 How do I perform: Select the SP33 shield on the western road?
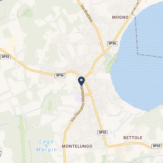(x=5, y=57)
